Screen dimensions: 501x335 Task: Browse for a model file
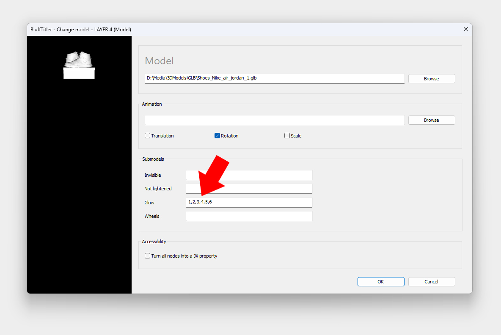pyautogui.click(x=431, y=79)
